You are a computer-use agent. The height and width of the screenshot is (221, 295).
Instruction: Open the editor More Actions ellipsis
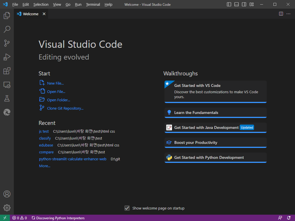[288, 14]
